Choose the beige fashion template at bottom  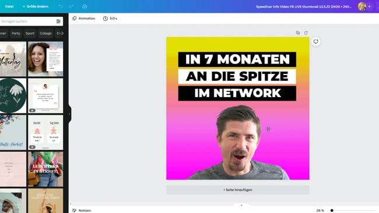45,201
